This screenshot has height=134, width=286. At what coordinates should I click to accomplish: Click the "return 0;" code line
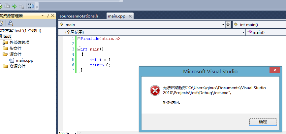(x=100, y=65)
